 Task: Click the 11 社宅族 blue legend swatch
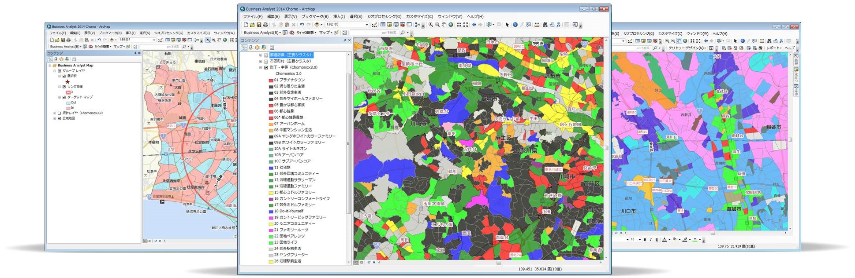pyautogui.click(x=271, y=168)
